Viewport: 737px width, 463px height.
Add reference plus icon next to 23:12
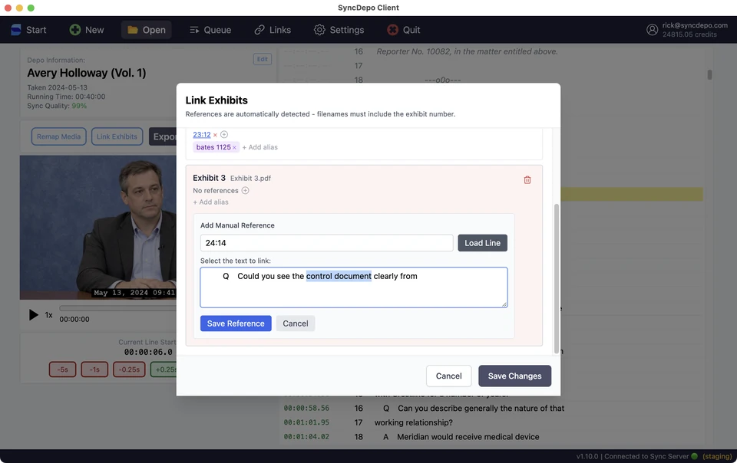pos(224,135)
